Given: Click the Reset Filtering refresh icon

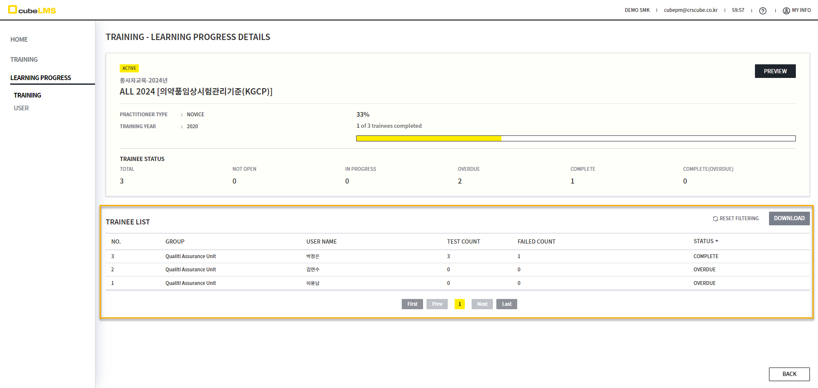Looking at the screenshot, I should (715, 218).
